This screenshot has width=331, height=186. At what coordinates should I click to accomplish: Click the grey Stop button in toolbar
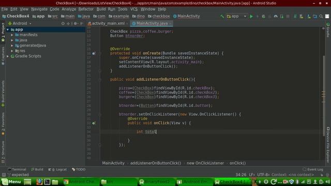click(288, 16)
